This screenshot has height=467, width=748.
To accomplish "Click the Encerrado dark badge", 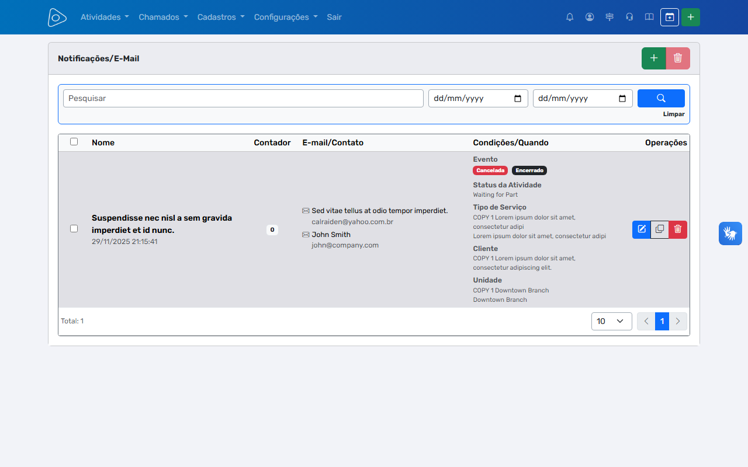I will click(x=529, y=170).
